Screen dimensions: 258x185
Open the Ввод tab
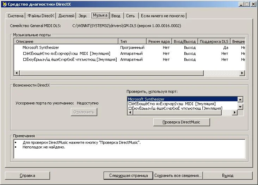[x=116, y=16]
